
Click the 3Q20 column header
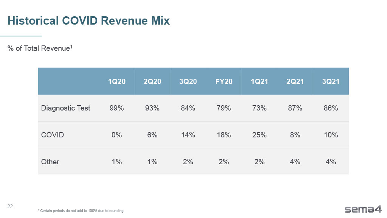click(x=188, y=82)
